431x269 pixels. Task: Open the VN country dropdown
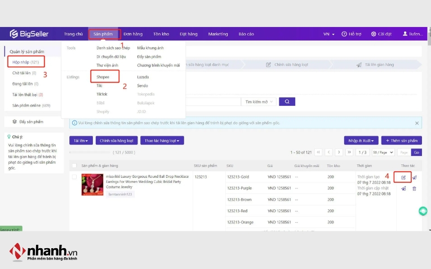(329, 34)
